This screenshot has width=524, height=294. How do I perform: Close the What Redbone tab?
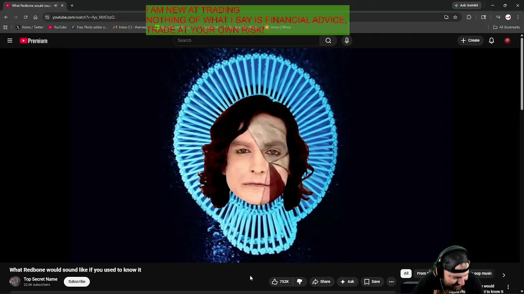coord(62,6)
